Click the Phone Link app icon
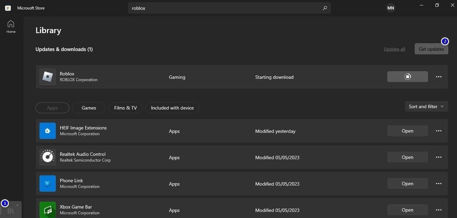 [48, 184]
